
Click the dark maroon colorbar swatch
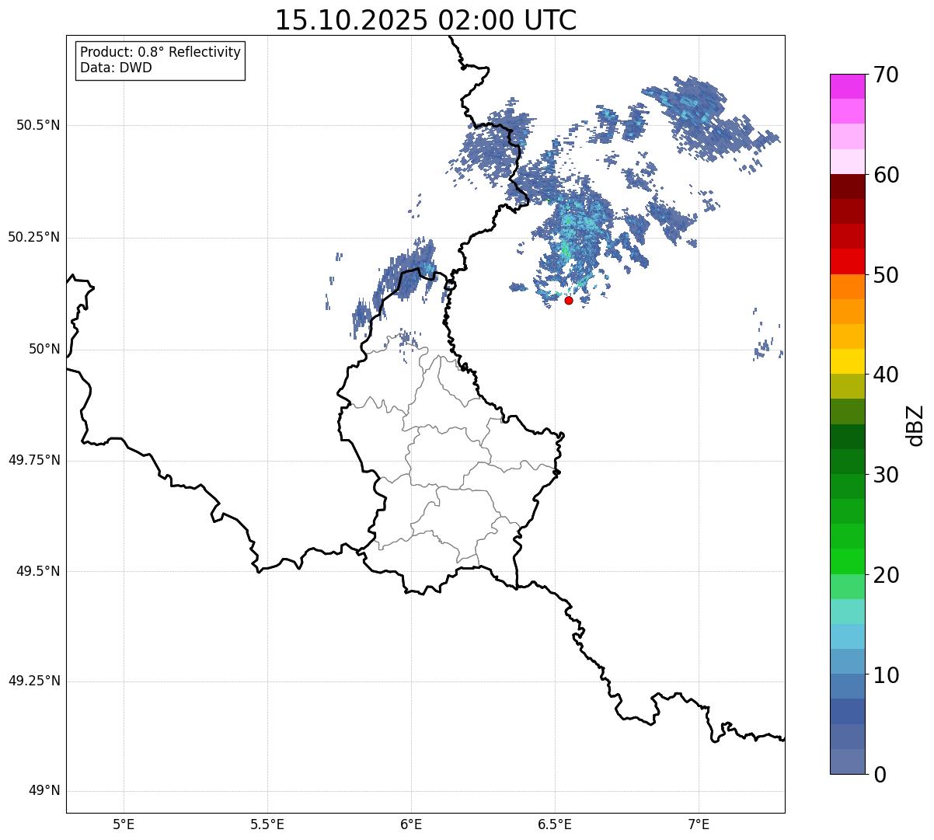point(847,186)
